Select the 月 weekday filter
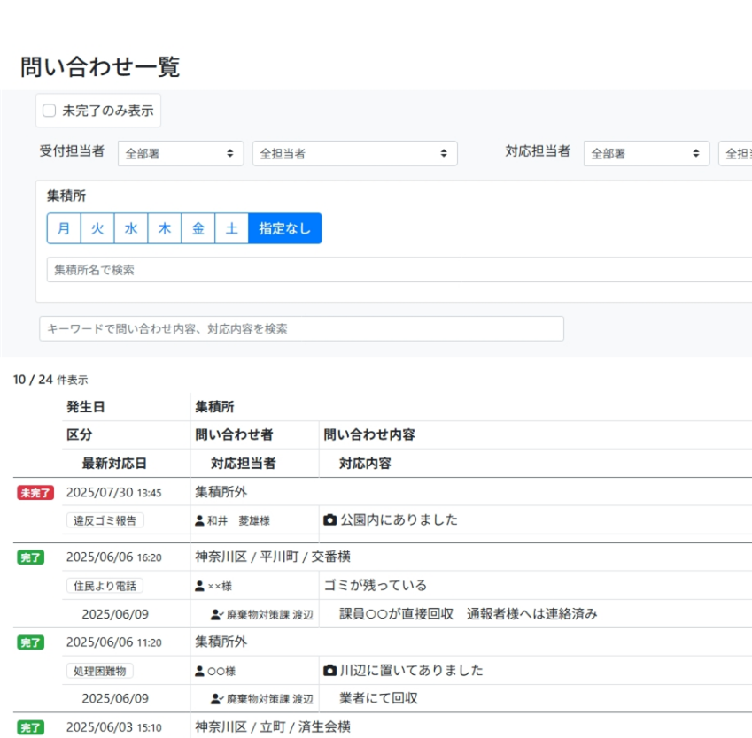This screenshot has width=752, height=738. pyautogui.click(x=64, y=228)
